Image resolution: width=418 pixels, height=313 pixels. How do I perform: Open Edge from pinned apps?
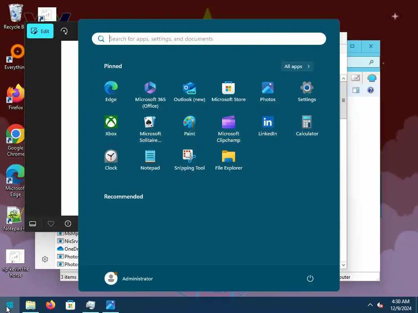coord(111,92)
